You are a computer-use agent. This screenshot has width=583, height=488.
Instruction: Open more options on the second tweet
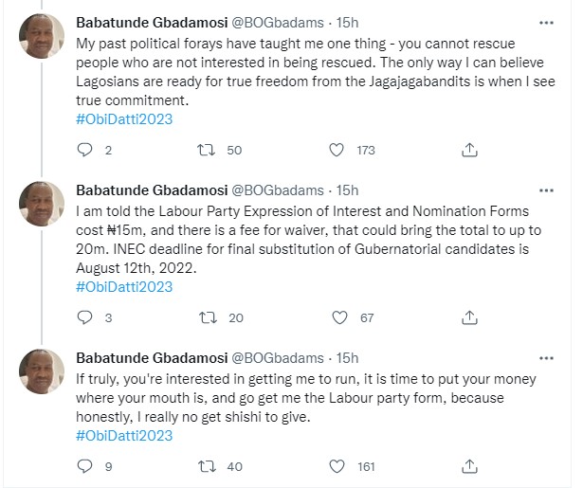(546, 190)
